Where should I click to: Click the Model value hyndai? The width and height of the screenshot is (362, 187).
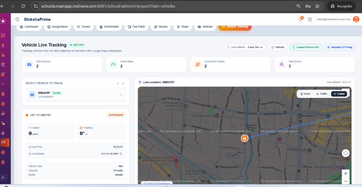(119, 175)
